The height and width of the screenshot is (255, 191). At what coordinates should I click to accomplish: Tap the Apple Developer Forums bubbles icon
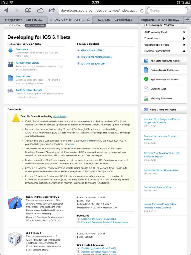pyautogui.click(x=10, y=91)
